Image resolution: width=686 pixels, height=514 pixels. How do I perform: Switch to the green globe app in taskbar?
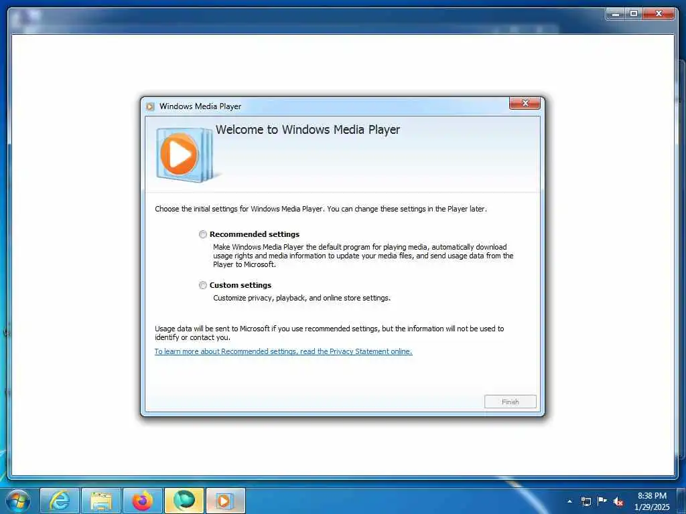pos(184,501)
